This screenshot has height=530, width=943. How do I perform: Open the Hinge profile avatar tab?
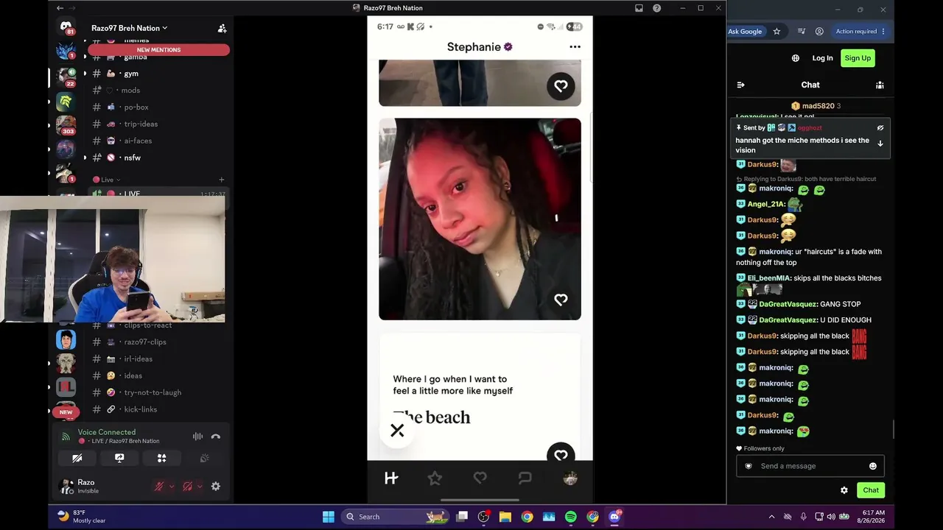coord(570,478)
